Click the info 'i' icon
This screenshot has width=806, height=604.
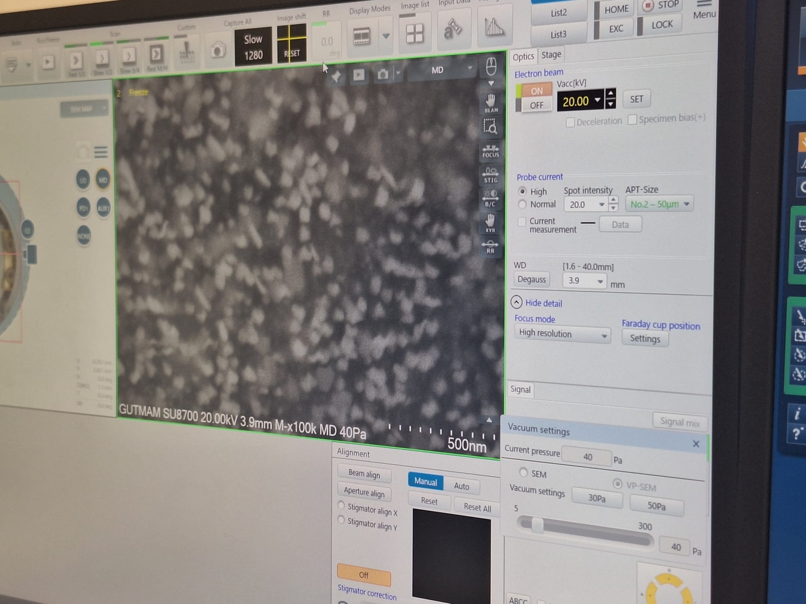tap(797, 413)
